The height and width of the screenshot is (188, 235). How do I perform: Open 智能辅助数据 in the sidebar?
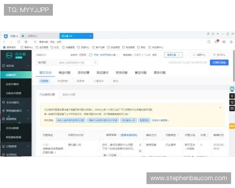13,137
